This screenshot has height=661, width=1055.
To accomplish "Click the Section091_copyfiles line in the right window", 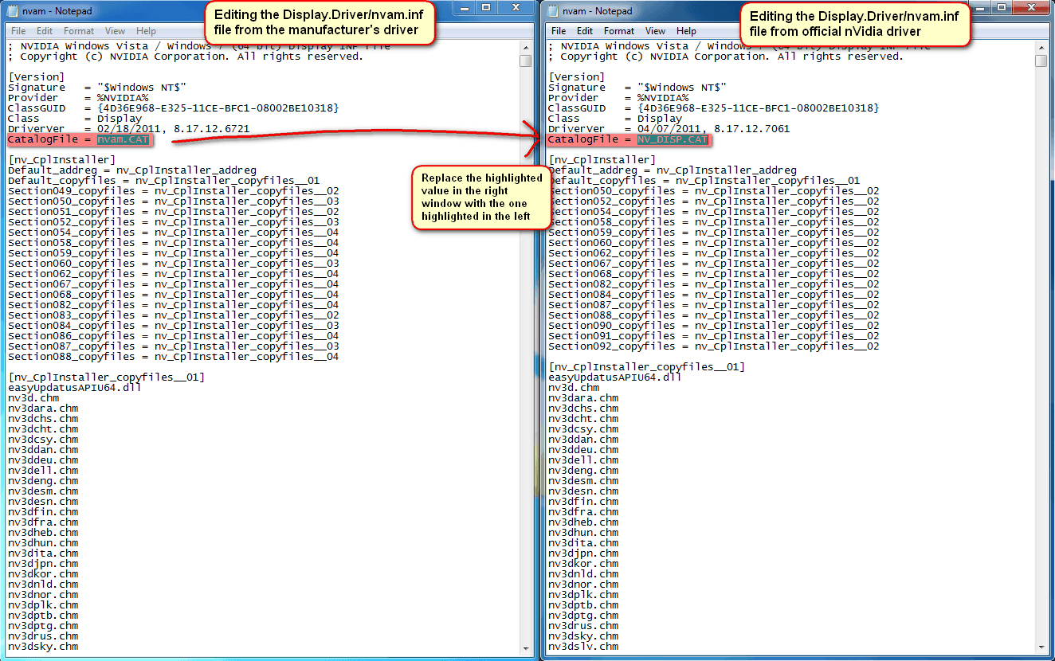I will 713,336.
